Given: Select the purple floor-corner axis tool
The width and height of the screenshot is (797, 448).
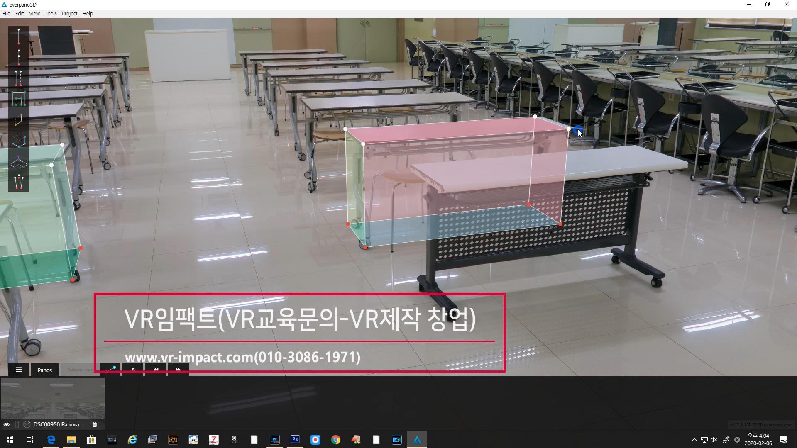Looking at the screenshot, I should click(19, 161).
